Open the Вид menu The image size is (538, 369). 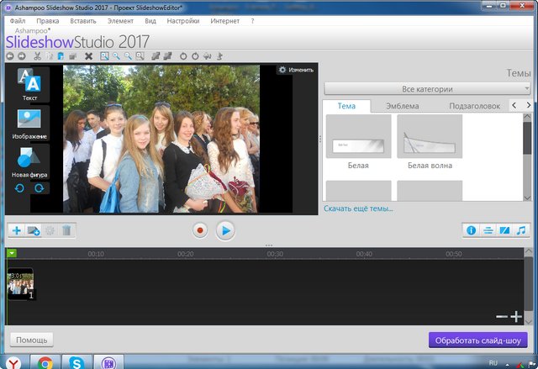coord(150,21)
